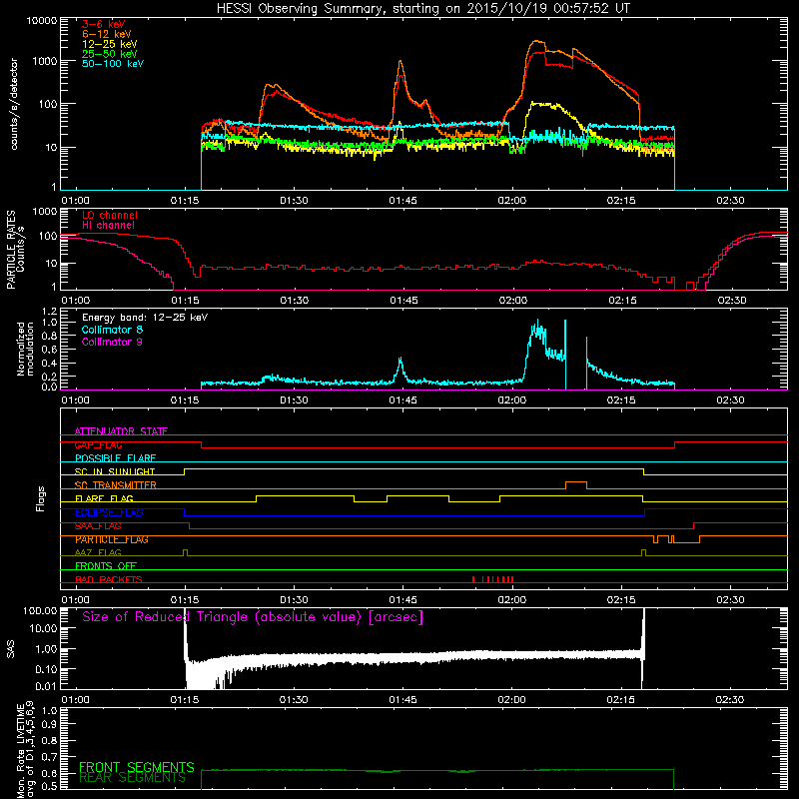This screenshot has width=799, height=799.
Task: Select the Collimator 9 legend label
Action: 112,342
